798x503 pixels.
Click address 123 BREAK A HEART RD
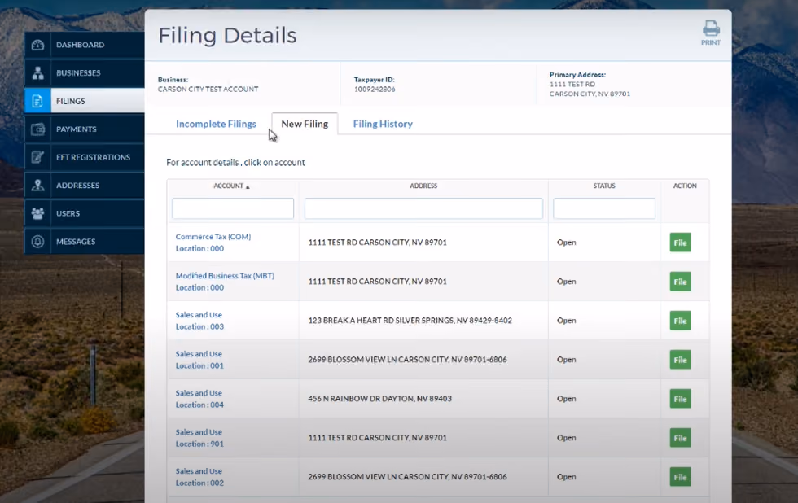click(x=410, y=321)
